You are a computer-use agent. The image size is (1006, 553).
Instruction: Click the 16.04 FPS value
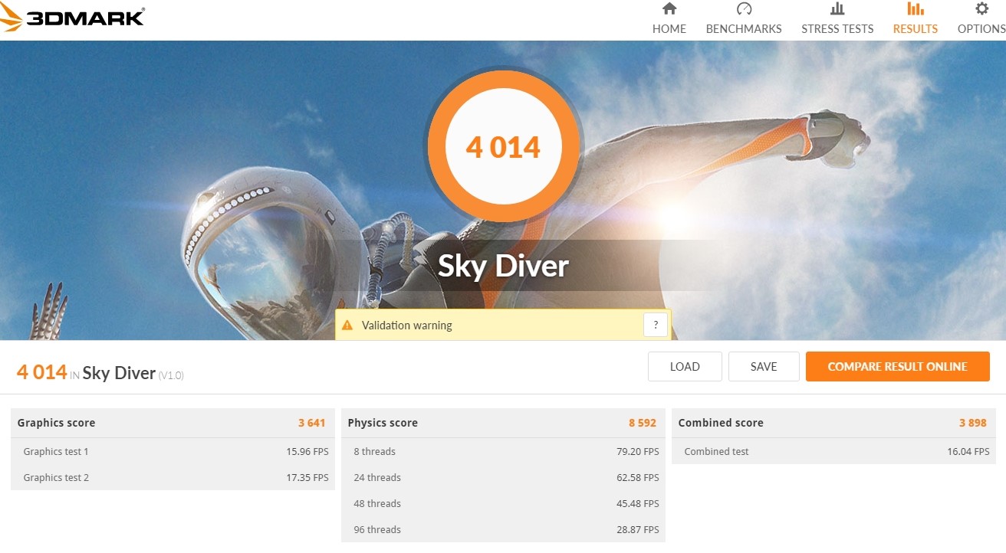click(968, 451)
